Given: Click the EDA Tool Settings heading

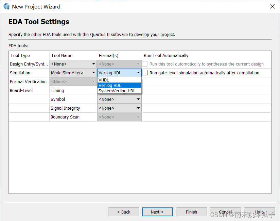Looking at the screenshot, I should coord(39,22).
